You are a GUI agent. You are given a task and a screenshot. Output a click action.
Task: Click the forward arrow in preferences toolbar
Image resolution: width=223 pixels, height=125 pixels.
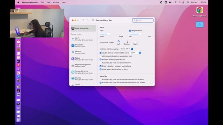point(88,20)
